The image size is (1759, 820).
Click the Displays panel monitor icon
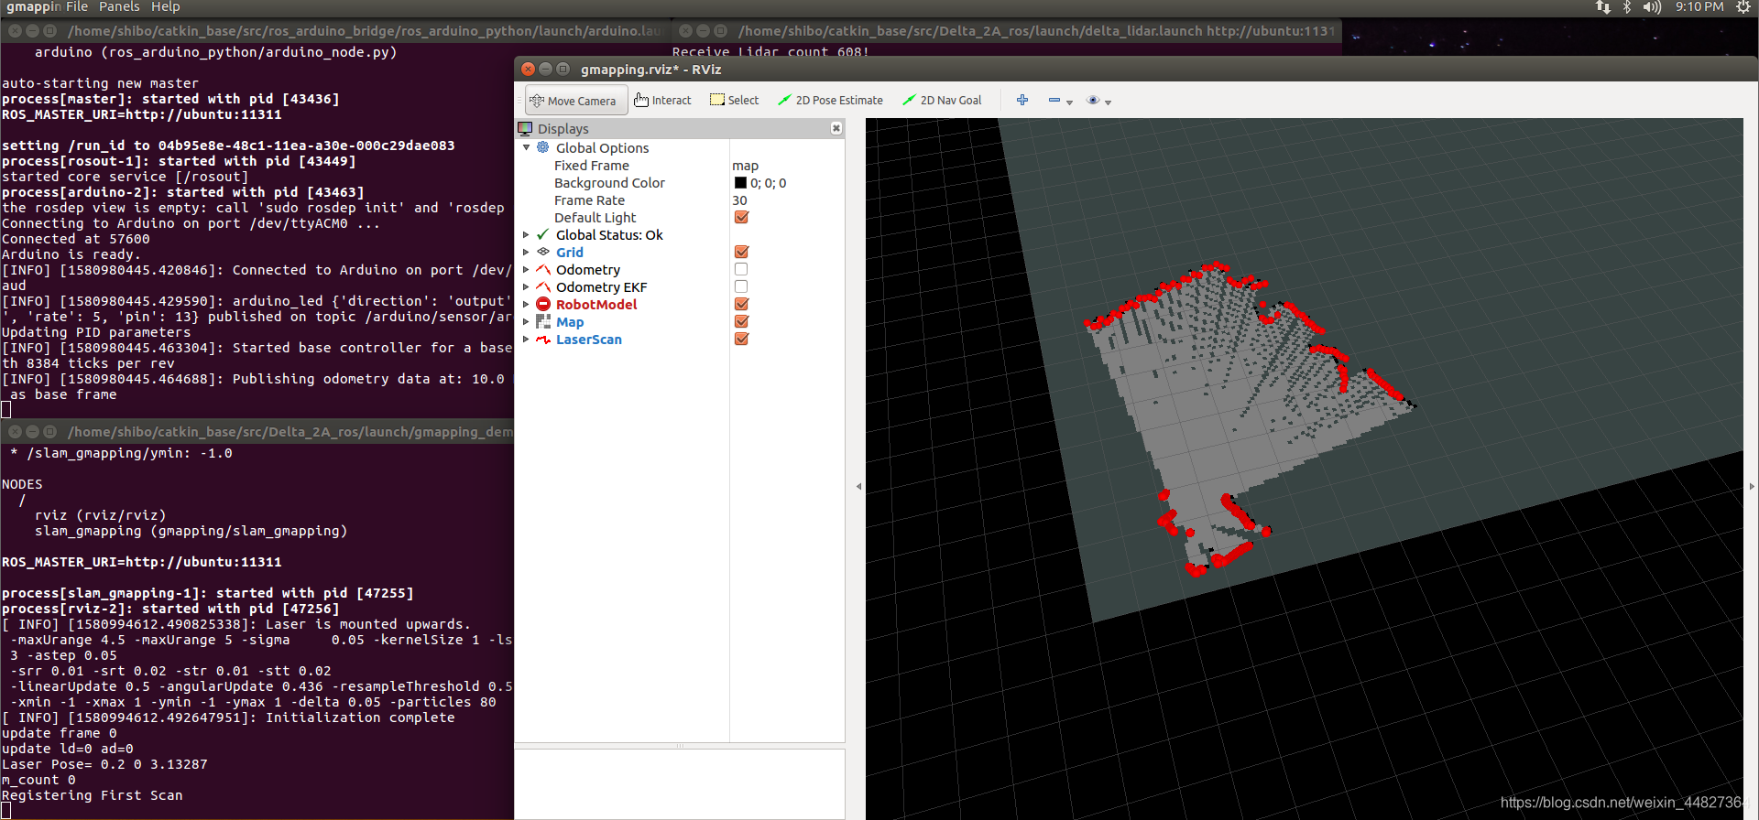tap(525, 128)
